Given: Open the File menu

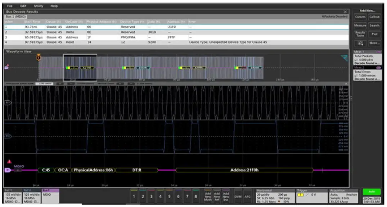Looking at the screenshot, I should (9, 6).
